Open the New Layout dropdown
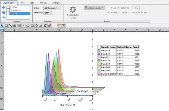 (x=95, y=8)
